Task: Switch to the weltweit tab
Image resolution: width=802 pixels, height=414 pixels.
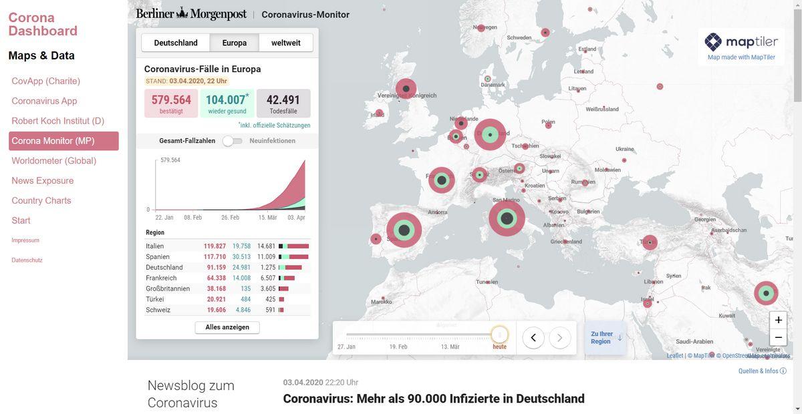Action: pos(285,43)
